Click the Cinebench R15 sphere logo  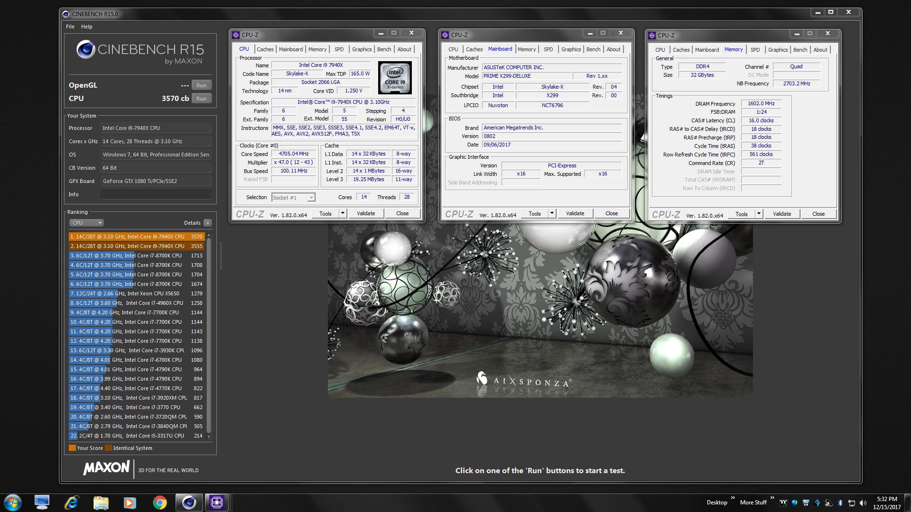(86, 50)
